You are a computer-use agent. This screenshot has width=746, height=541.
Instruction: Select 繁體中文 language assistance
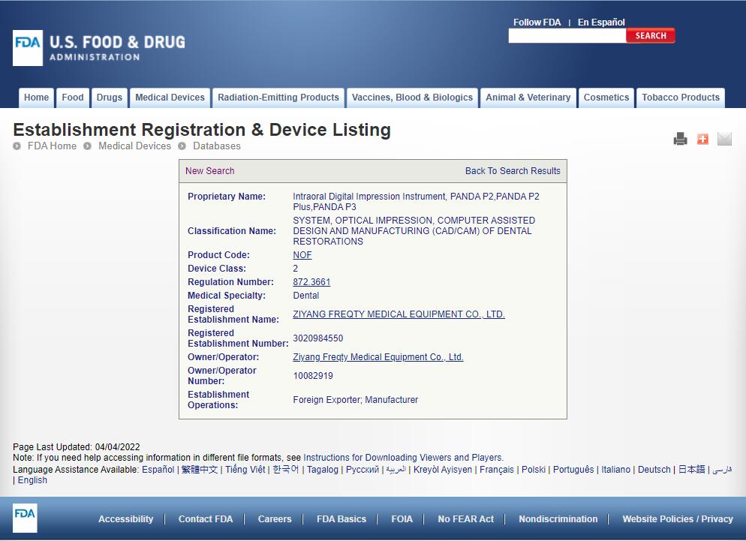(x=200, y=470)
